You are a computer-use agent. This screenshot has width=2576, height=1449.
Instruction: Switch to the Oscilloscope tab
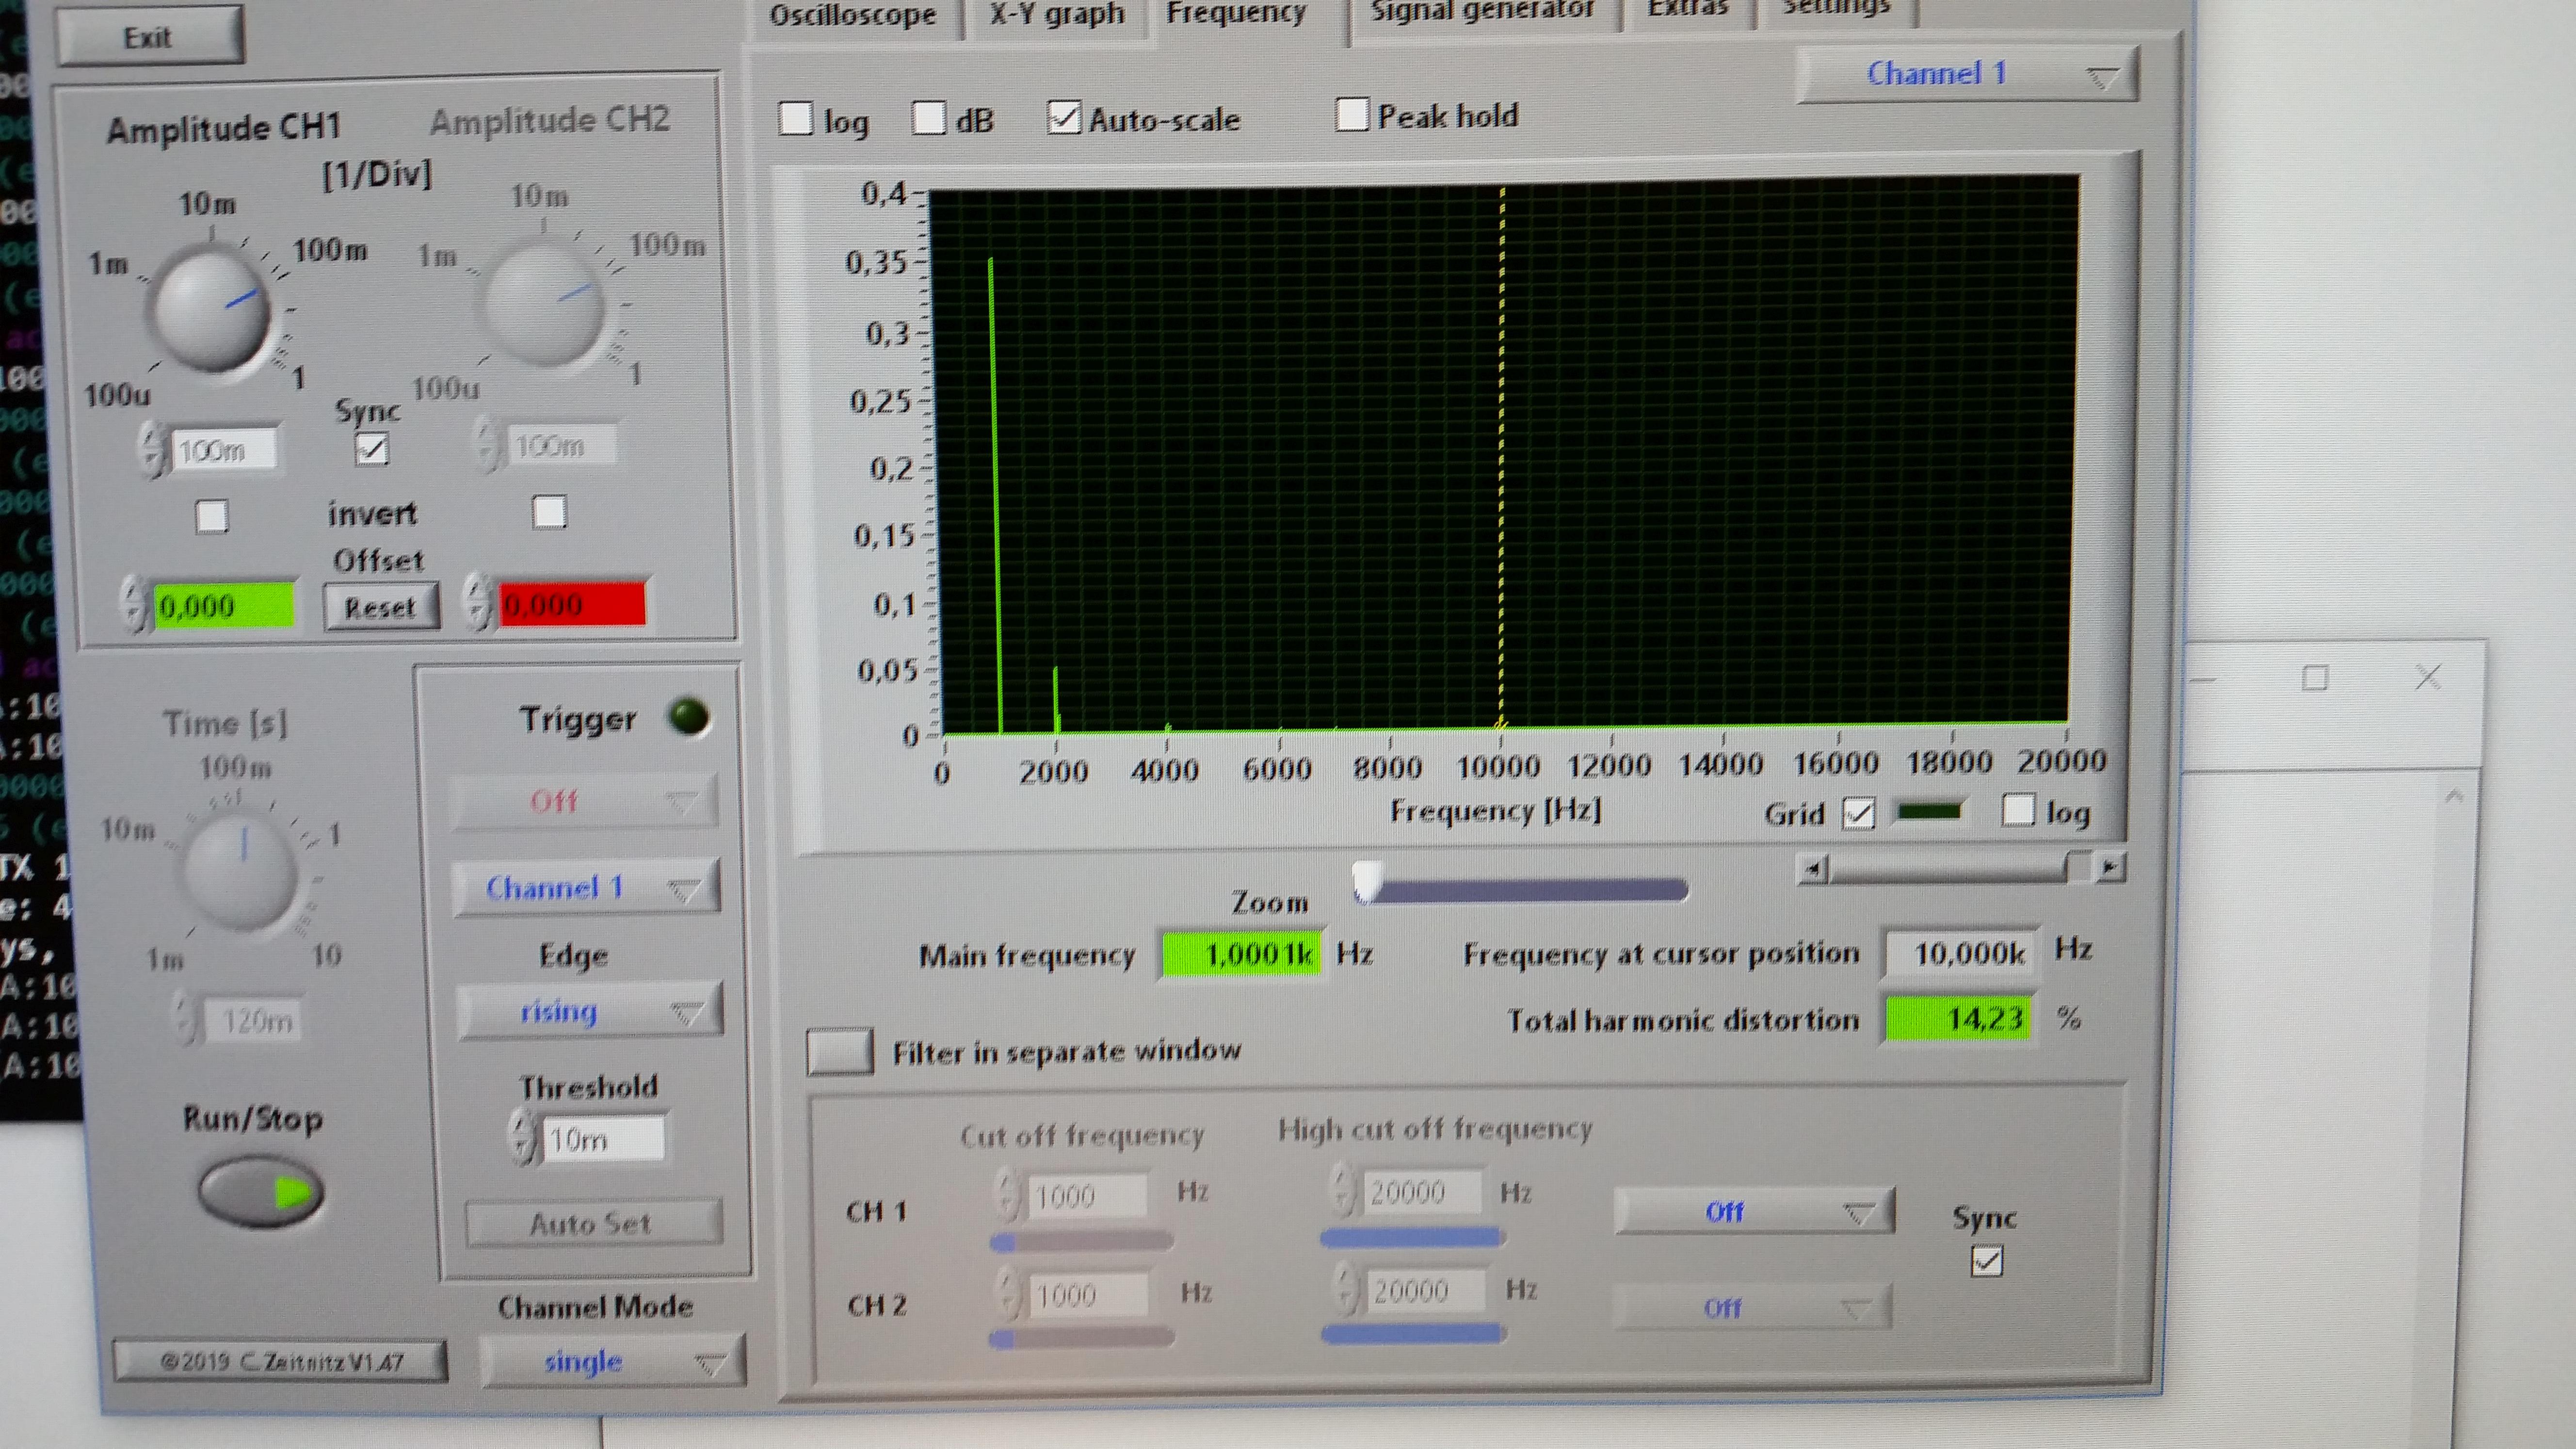[x=852, y=16]
